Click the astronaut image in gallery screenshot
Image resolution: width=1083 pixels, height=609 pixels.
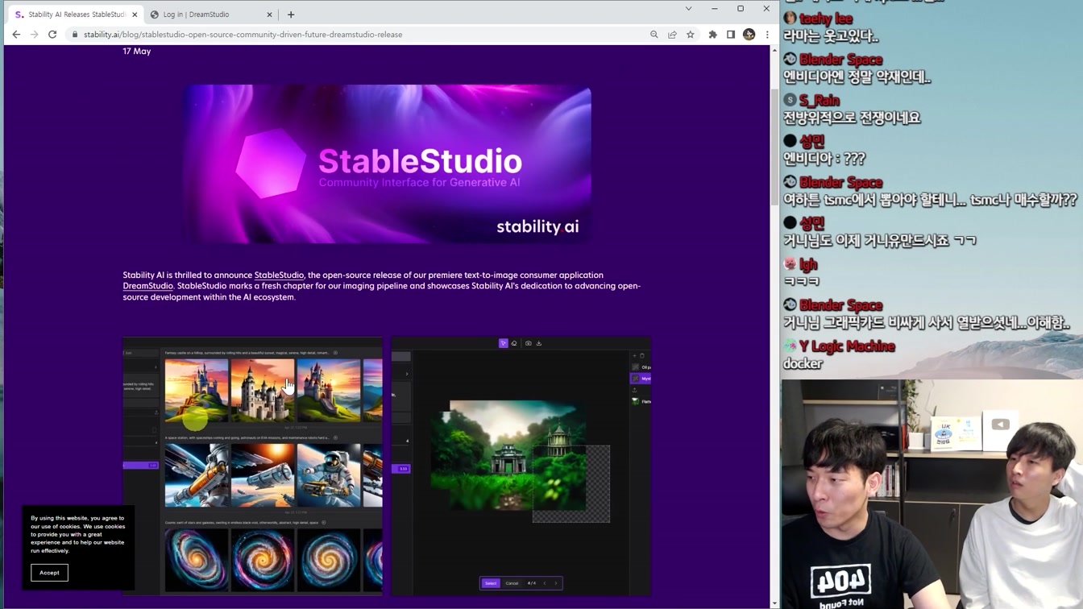pyautogui.click(x=329, y=474)
